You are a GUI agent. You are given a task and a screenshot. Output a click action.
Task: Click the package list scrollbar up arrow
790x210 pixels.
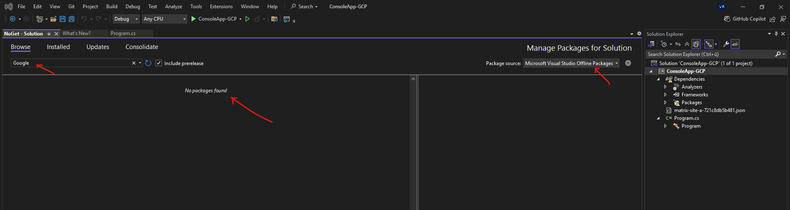click(413, 78)
